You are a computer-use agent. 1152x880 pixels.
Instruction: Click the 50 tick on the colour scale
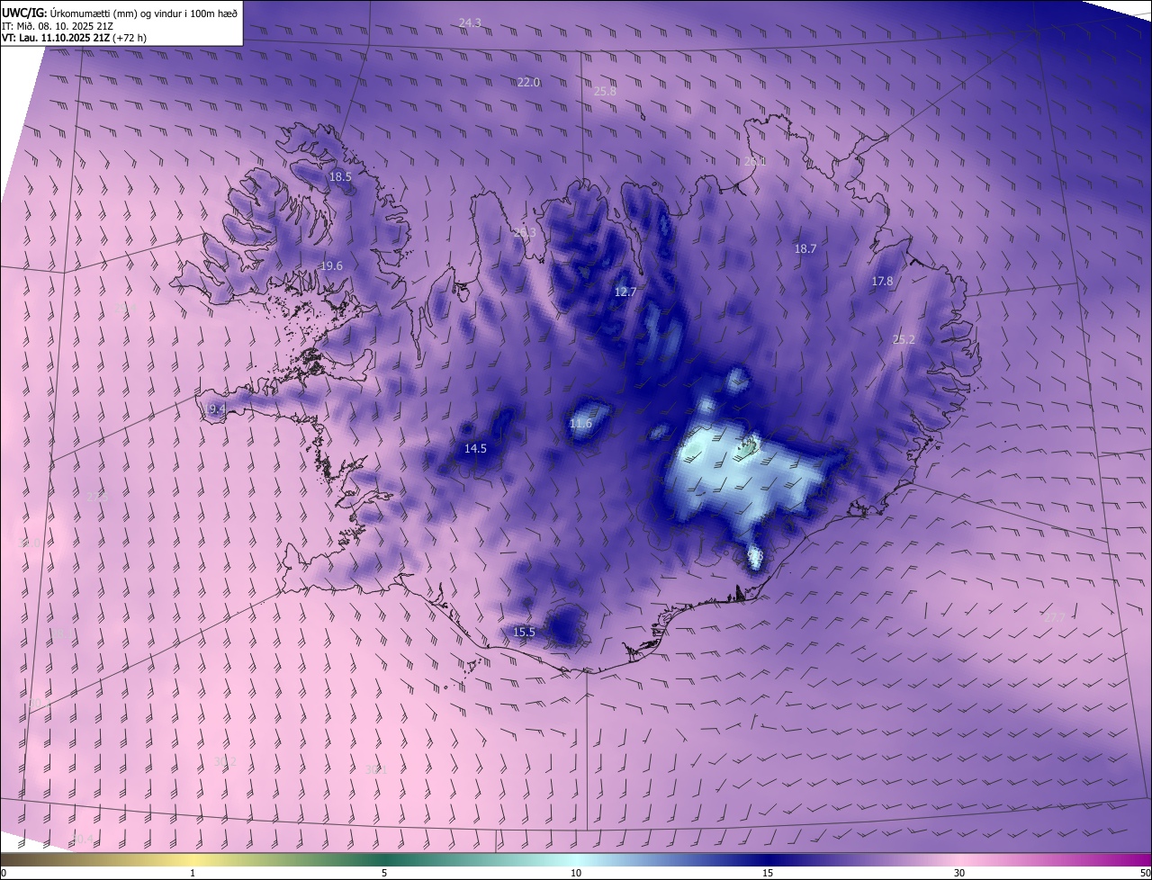click(x=1145, y=873)
